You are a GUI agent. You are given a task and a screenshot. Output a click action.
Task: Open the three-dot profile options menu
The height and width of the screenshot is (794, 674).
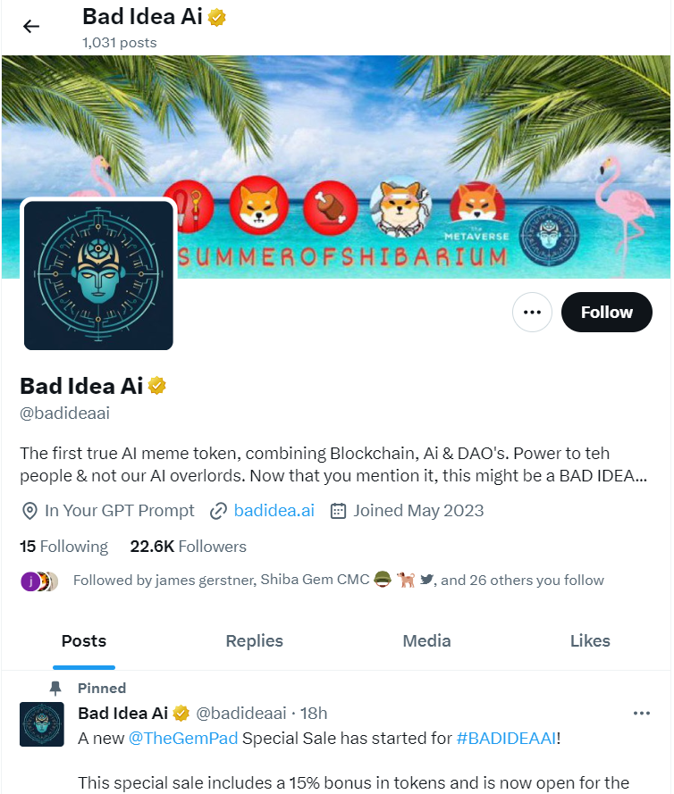(x=533, y=313)
